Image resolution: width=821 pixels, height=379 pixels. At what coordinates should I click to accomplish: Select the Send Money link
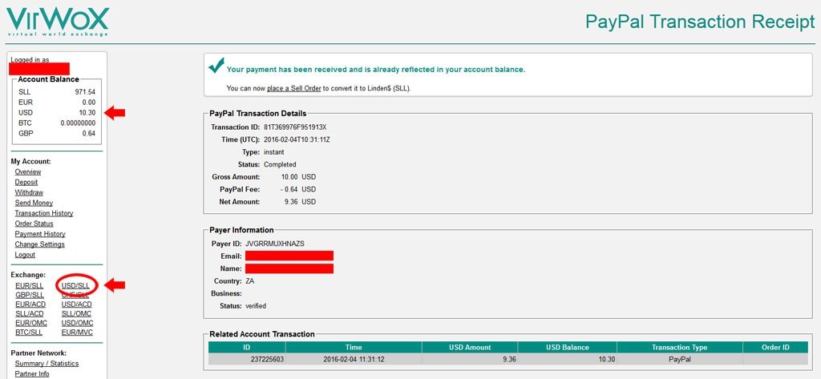(34, 203)
